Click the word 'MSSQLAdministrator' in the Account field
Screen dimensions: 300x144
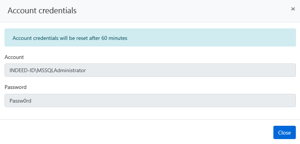click(x=62, y=70)
